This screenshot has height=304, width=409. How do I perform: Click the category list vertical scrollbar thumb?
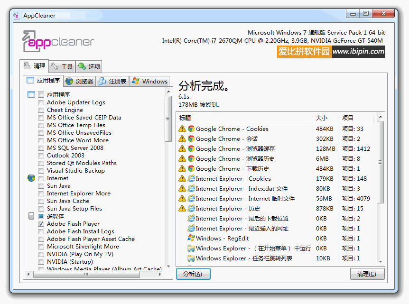click(168, 119)
